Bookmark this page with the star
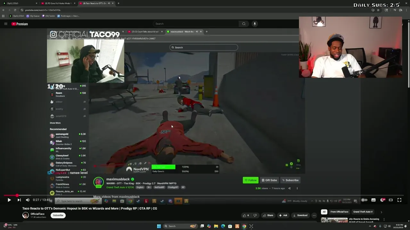Image resolution: width=410 pixels, height=230 pixels. [378, 10]
